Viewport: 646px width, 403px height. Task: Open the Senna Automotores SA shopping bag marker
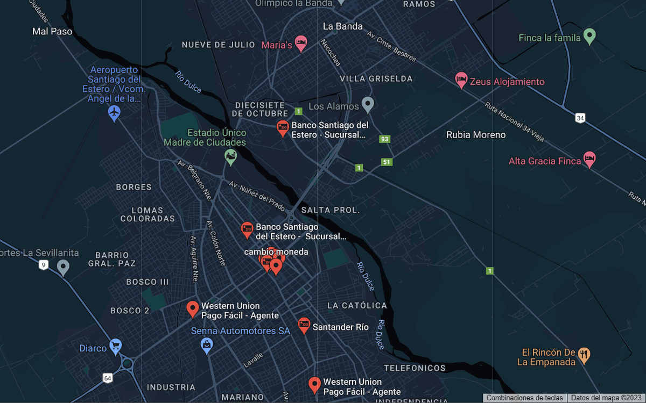coord(207,346)
